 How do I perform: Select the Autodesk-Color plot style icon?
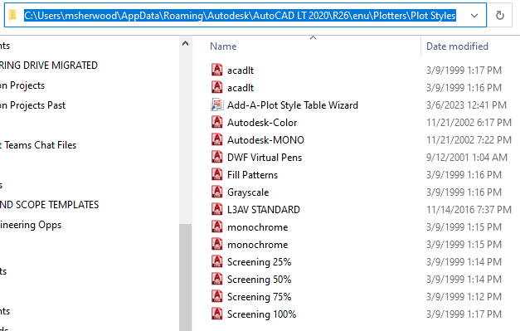pyautogui.click(x=217, y=122)
